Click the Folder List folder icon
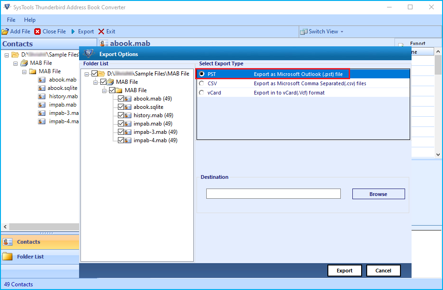 point(8,256)
